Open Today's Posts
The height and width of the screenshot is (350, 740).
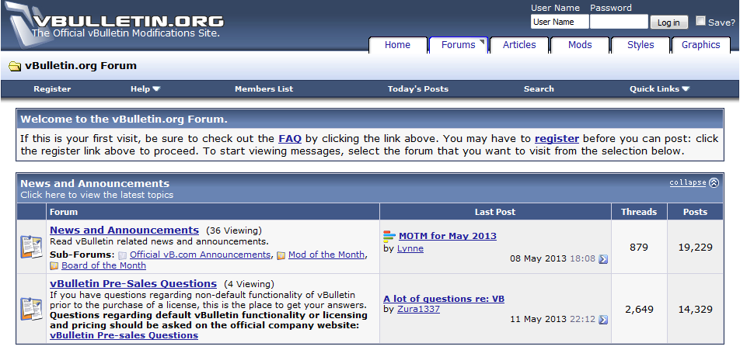pyautogui.click(x=417, y=88)
